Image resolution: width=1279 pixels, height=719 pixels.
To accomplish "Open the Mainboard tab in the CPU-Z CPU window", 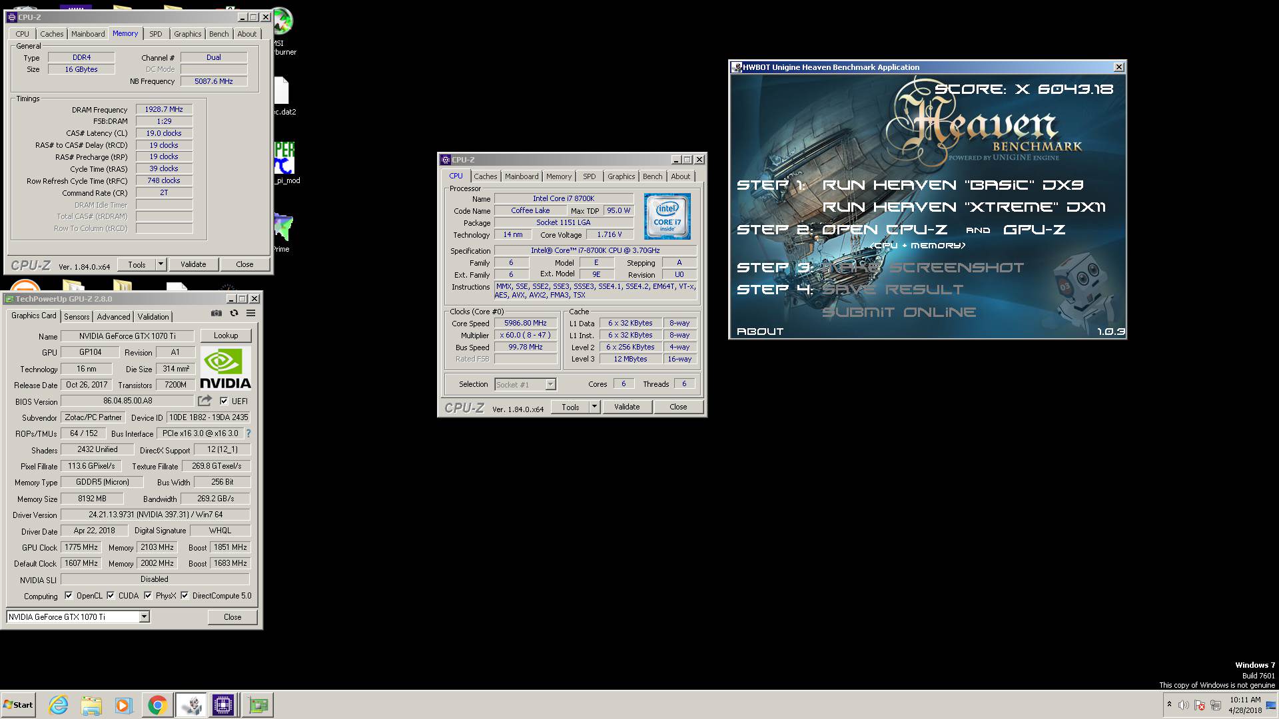I will pyautogui.click(x=522, y=176).
